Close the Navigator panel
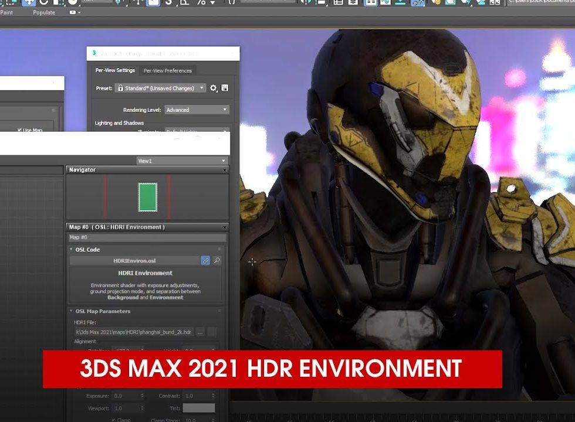 coord(225,170)
